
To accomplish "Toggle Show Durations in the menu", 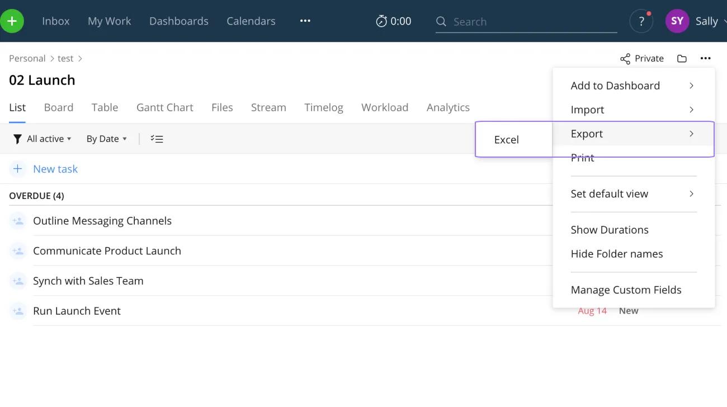I will point(610,229).
